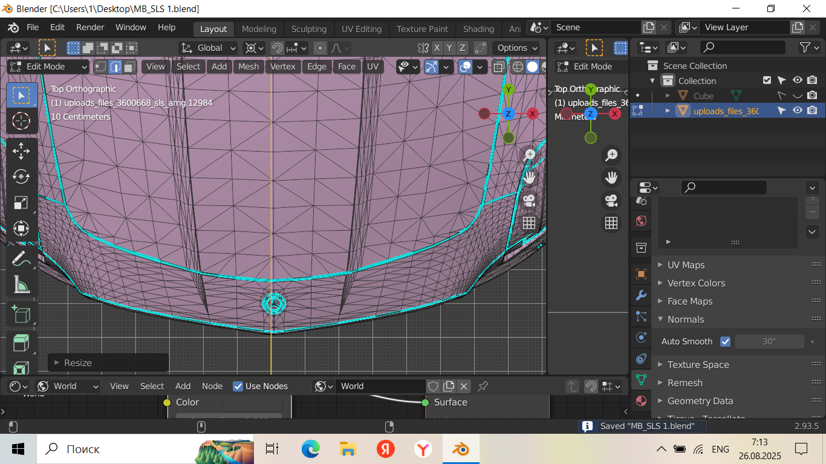
Task: Hide uploads_files object with eye icon
Action: pyautogui.click(x=798, y=111)
